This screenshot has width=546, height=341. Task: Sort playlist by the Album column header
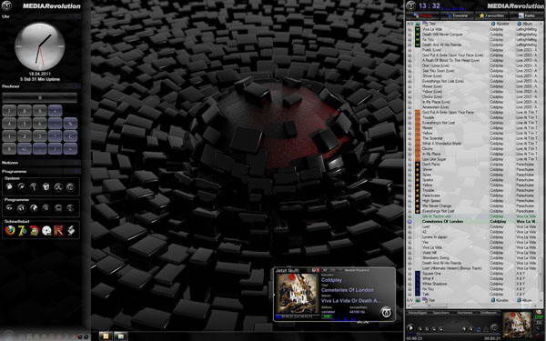tap(527, 24)
